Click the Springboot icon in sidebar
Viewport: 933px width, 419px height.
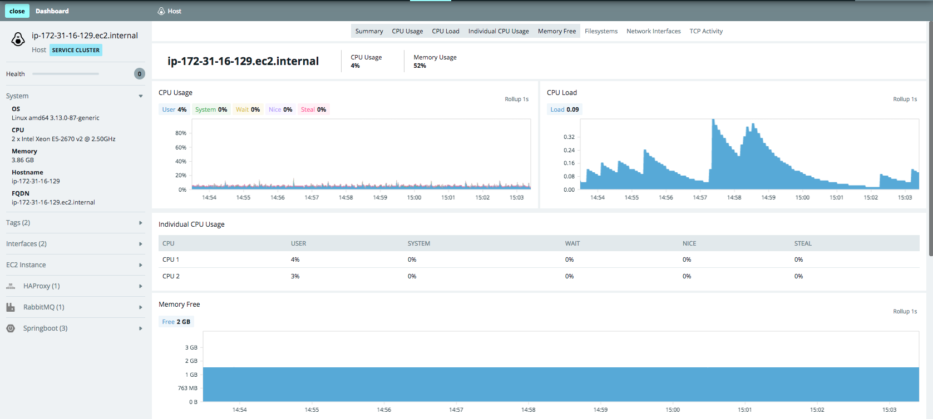[x=11, y=328]
